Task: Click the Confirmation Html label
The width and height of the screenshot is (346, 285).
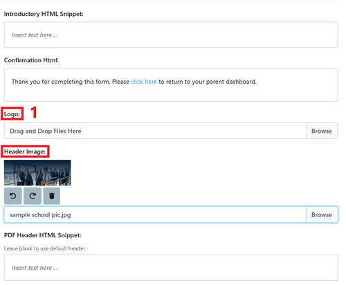Action: (31, 60)
